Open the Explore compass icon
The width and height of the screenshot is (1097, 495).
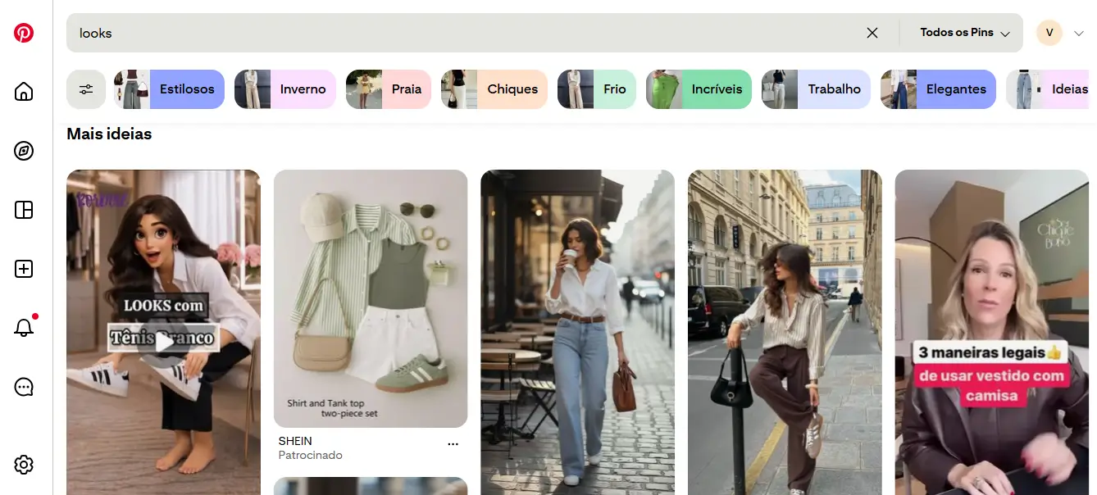tap(24, 151)
